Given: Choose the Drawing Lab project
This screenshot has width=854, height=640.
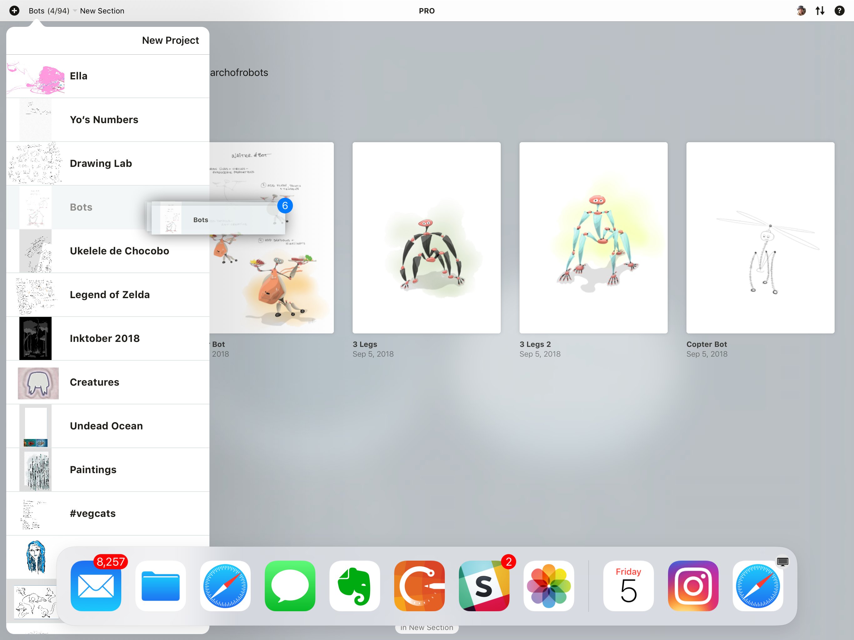Looking at the screenshot, I should [108, 163].
